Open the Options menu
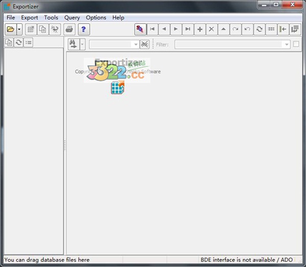Viewport: 306px width, 267px height. [96, 17]
